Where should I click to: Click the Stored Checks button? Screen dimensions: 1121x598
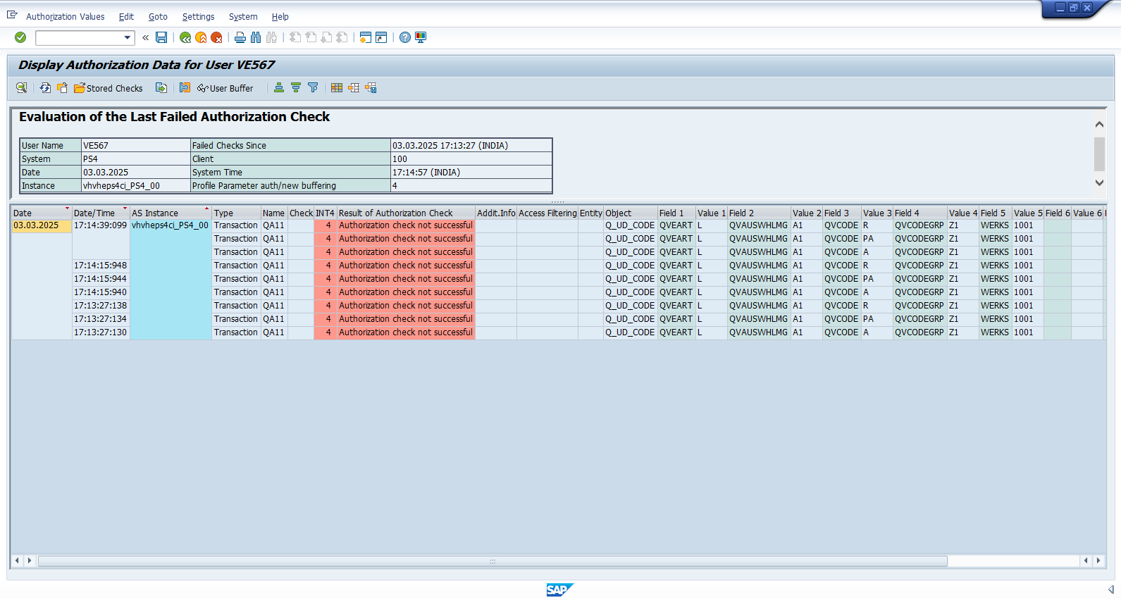pos(109,88)
